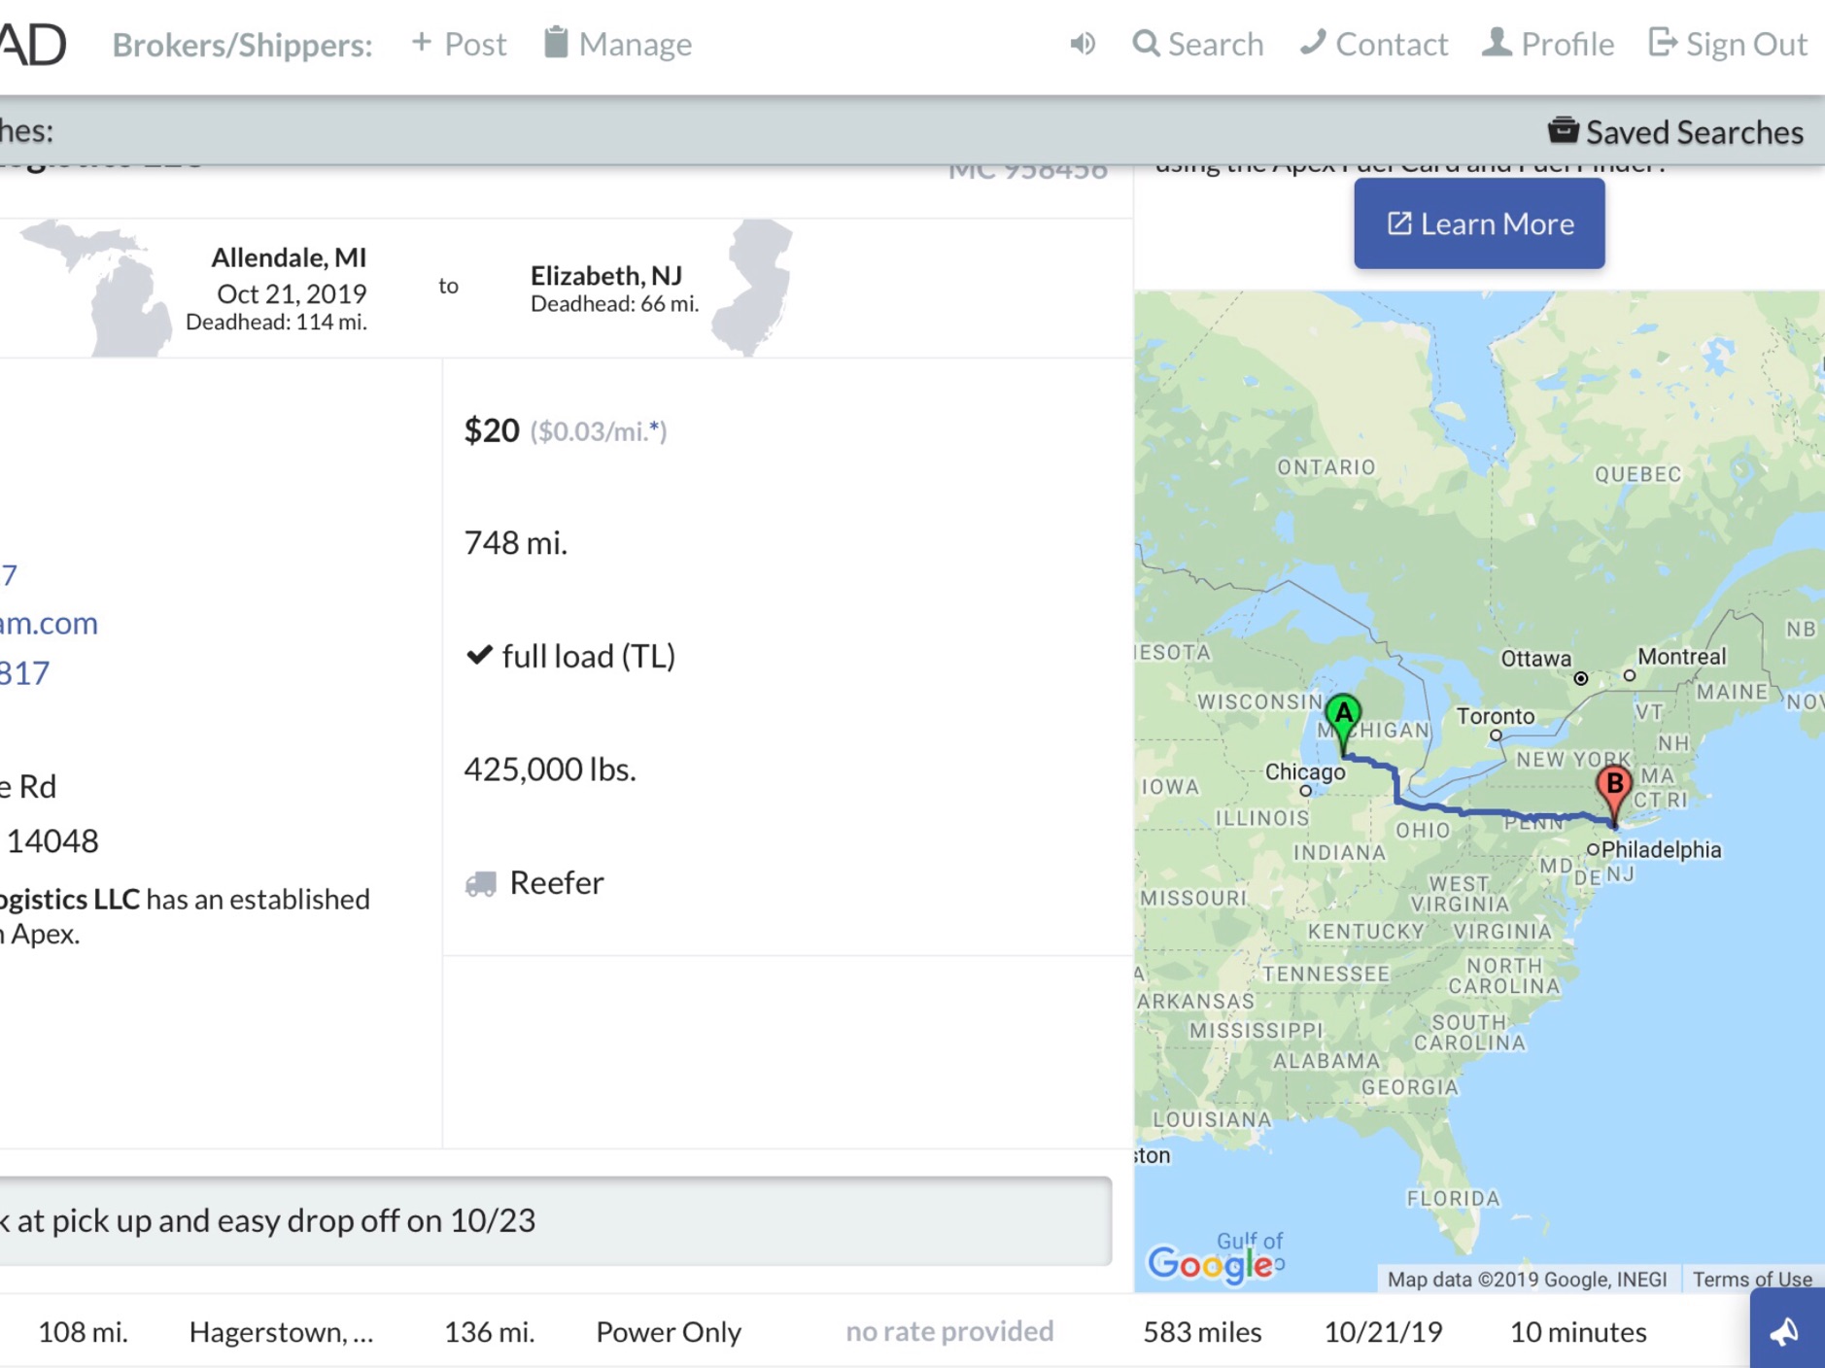Image resolution: width=1825 pixels, height=1368 pixels.
Task: Click the full load (TL) checkmark
Action: 479,655
